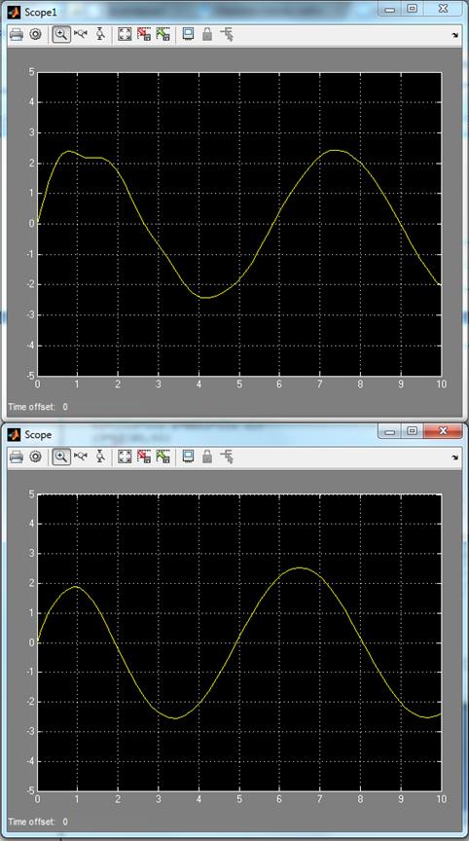The height and width of the screenshot is (841, 469).
Task: Click the MATLAB icon in Scope1 title bar
Action: (x=14, y=12)
